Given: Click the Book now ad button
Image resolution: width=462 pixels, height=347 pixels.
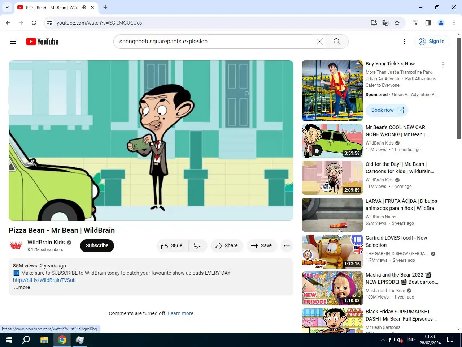Looking at the screenshot, I should pos(387,110).
